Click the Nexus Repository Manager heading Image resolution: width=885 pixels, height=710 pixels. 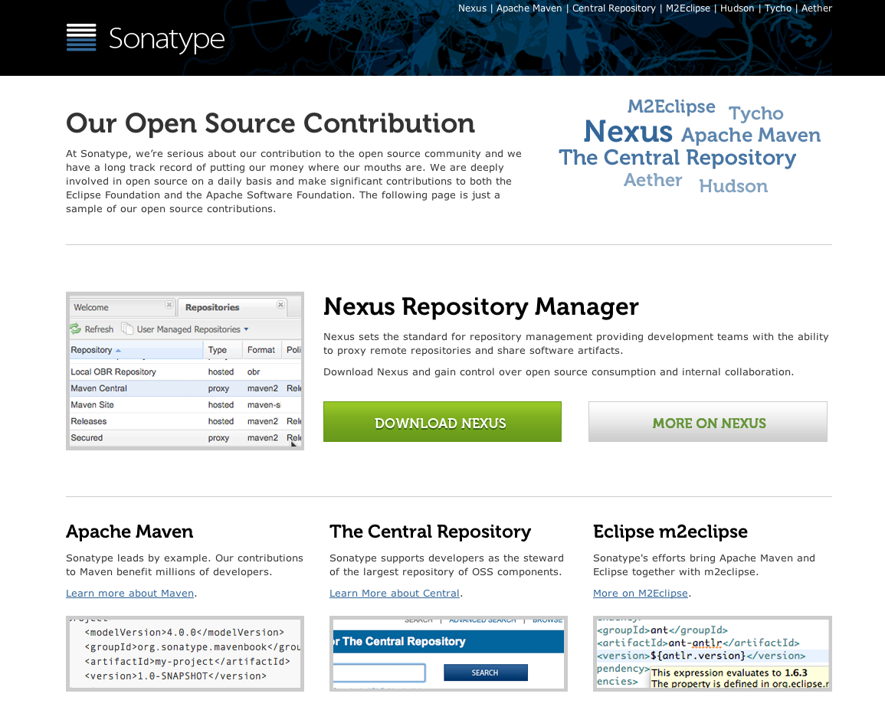coord(481,306)
